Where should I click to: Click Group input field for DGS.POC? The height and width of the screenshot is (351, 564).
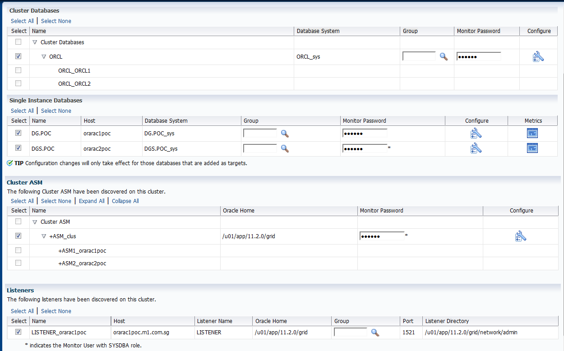[x=260, y=148]
